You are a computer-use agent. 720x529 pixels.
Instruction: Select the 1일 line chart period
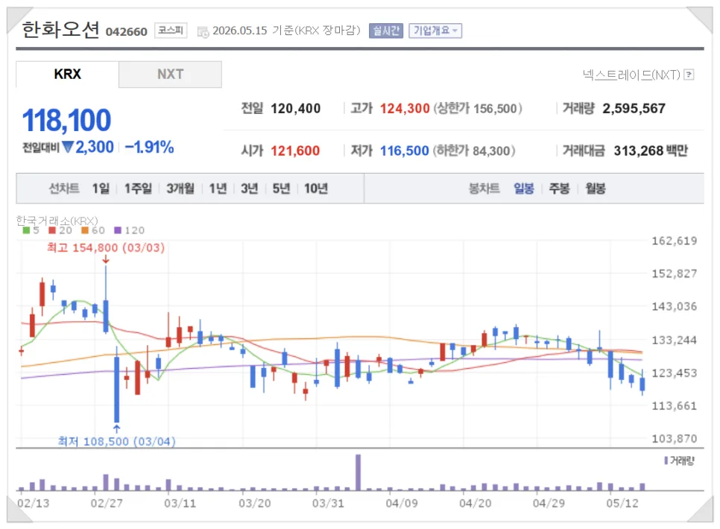pyautogui.click(x=101, y=189)
